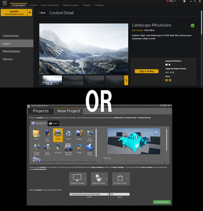This screenshot has height=211, width=203.
Task: Select the Third Person template
Action: (47, 149)
